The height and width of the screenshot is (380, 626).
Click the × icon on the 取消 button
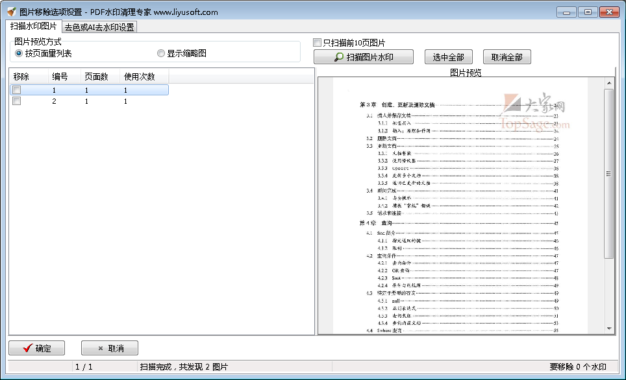tap(99, 348)
